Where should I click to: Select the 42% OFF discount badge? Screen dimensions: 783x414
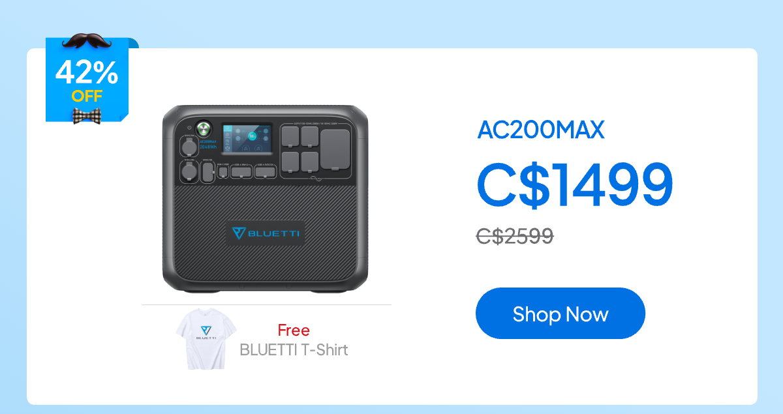tap(87, 80)
